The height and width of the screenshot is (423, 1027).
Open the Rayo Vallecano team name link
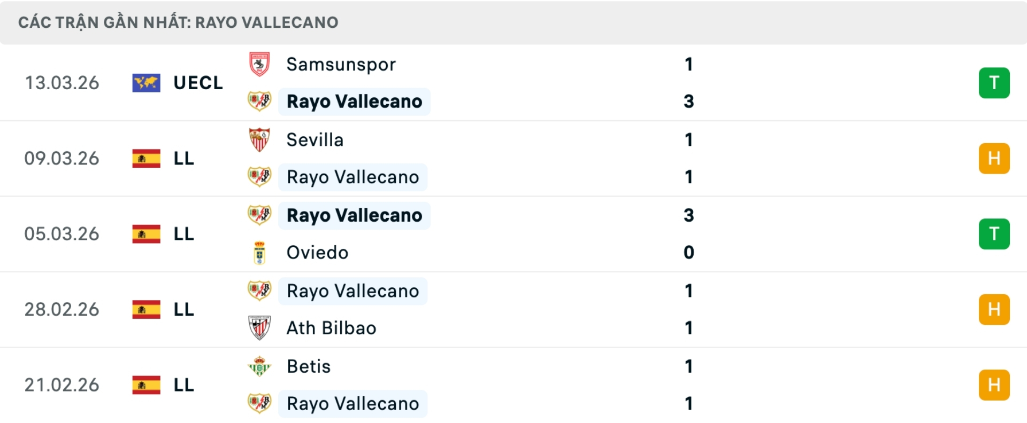point(354,101)
